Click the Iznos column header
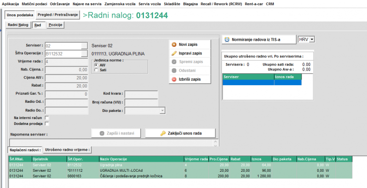 261,159
